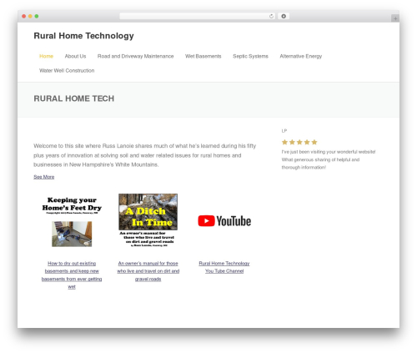Open the About Us page
417x353 pixels.
[x=75, y=56]
